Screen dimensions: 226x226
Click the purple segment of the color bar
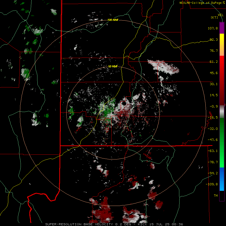click(222, 28)
